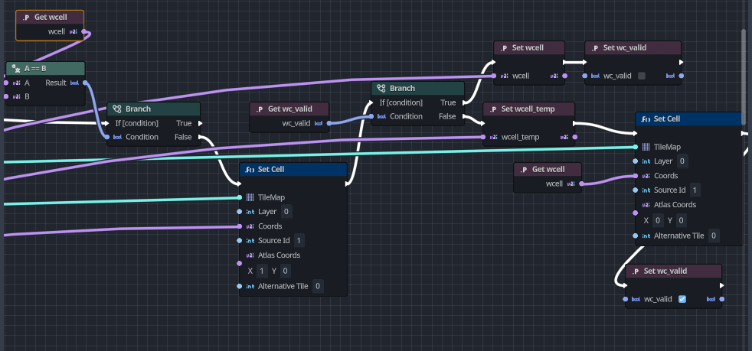Click the True exec output of Branch beside A == B
The width and height of the screenshot is (752, 351).
click(201, 124)
